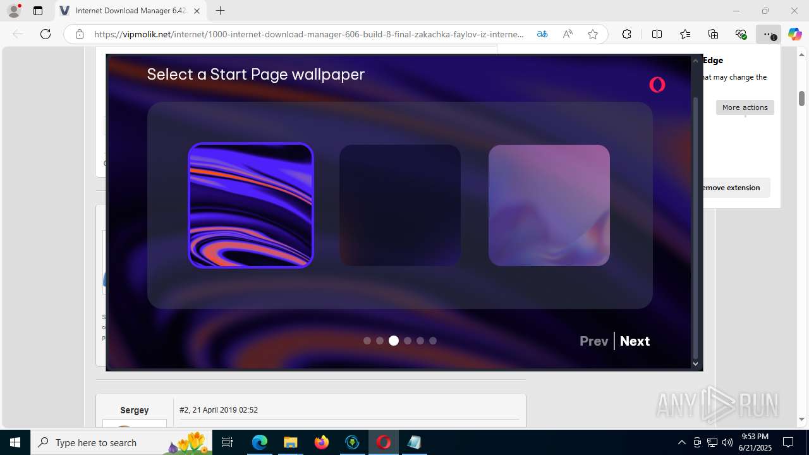809x455 pixels.
Task: Open volume control in tray
Action: click(727, 442)
